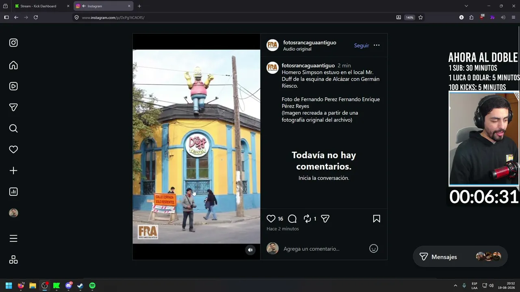
Task: Open notifications heart icon in sidebar
Action: 13,150
